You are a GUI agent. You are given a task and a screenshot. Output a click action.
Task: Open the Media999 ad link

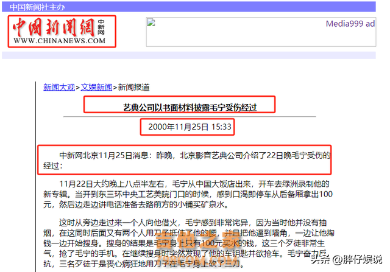[350, 24]
